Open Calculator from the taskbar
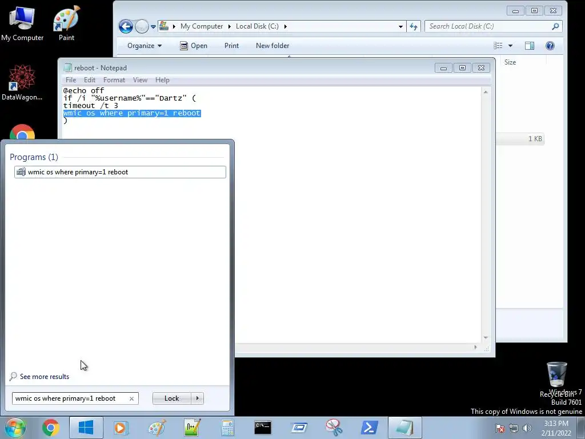 tap(227, 428)
